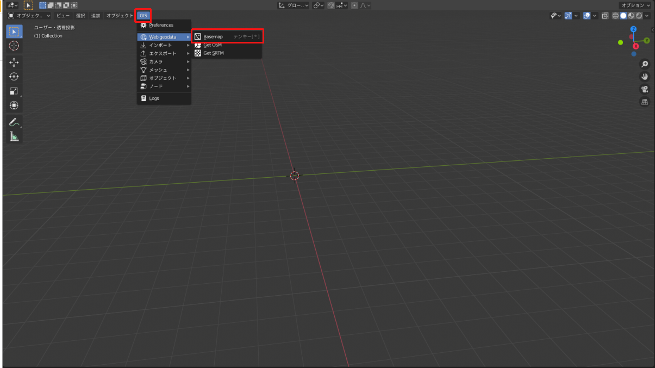Choose the Move tool
The height and width of the screenshot is (368, 655).
pos(14,63)
